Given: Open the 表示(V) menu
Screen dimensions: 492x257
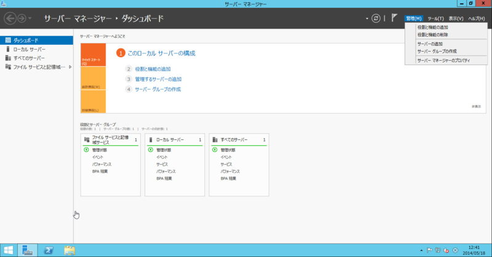Looking at the screenshot, I should point(456,18).
